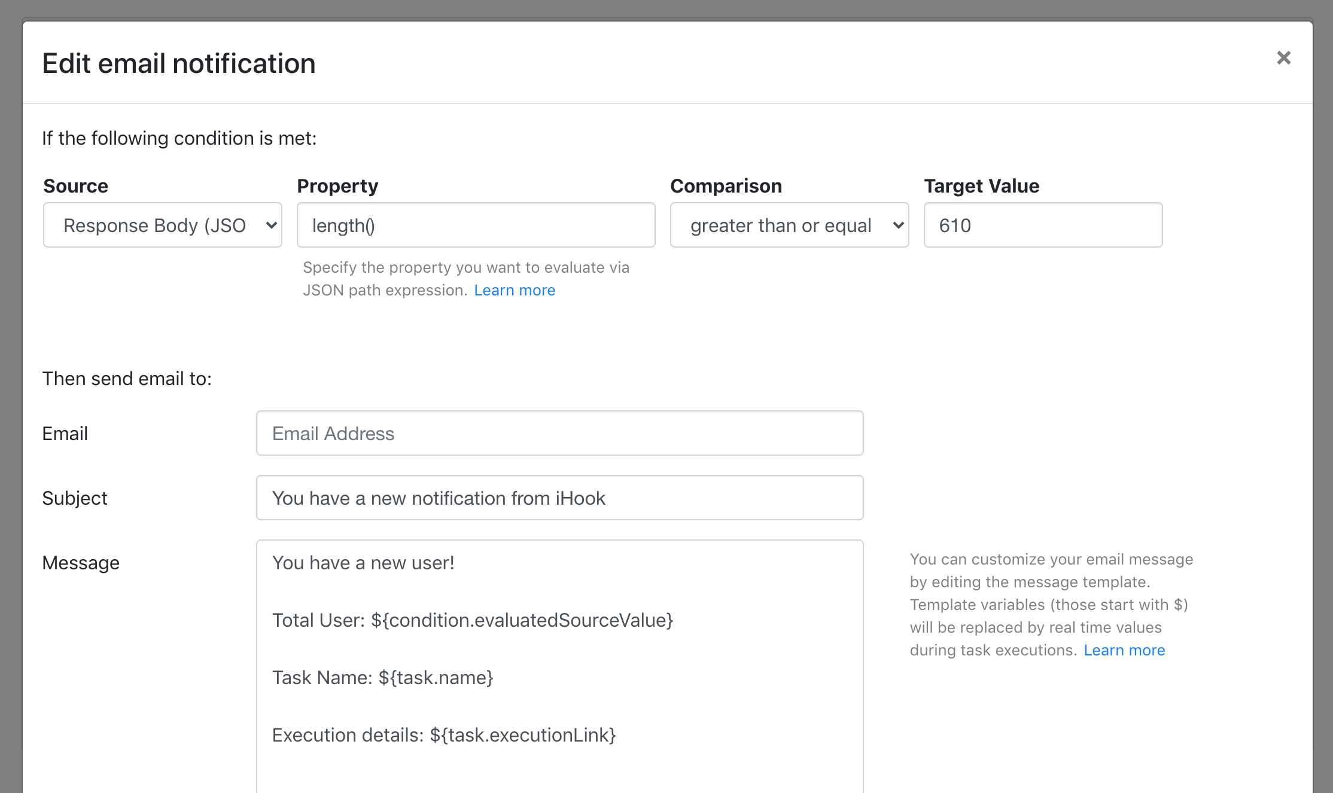The height and width of the screenshot is (793, 1333).
Task: Close the Edit email notification dialog
Action: (x=1283, y=58)
